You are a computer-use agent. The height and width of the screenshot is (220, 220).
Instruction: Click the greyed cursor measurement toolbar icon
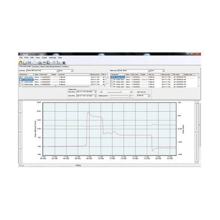(54, 62)
